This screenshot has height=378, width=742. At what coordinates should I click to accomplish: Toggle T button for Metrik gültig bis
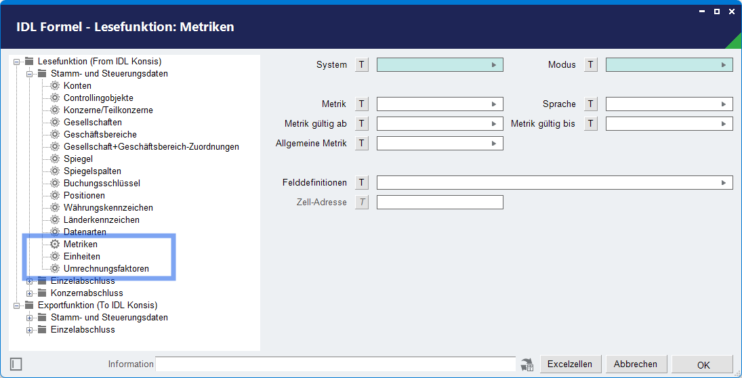(591, 123)
